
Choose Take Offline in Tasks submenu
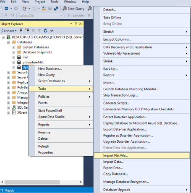coord(141,18)
